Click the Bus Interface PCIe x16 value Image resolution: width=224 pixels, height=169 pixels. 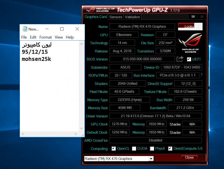tap(178, 75)
